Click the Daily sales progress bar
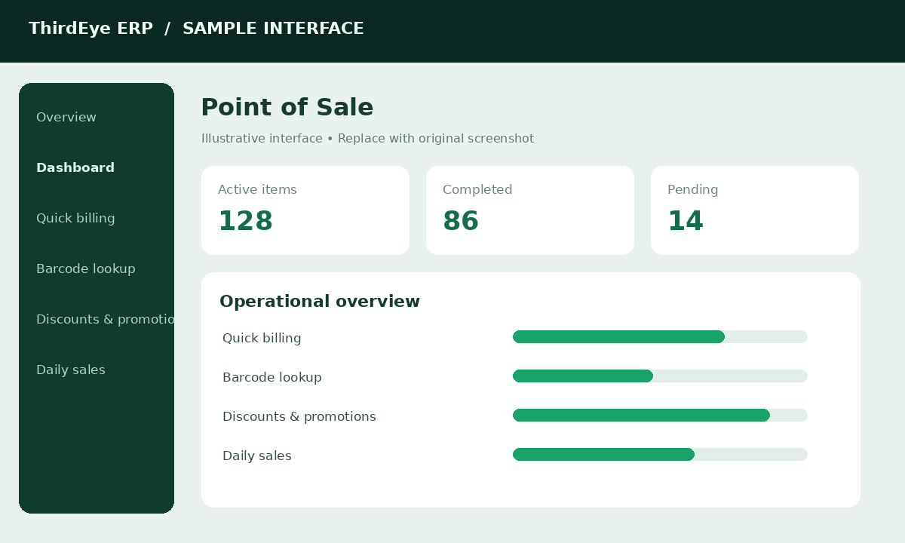905x543 pixels. [x=660, y=455]
